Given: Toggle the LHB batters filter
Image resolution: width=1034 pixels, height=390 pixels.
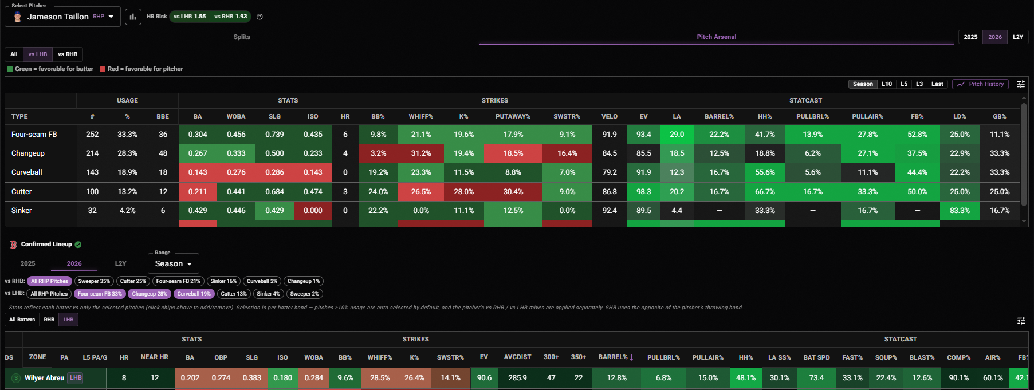Looking at the screenshot, I should 68,320.
